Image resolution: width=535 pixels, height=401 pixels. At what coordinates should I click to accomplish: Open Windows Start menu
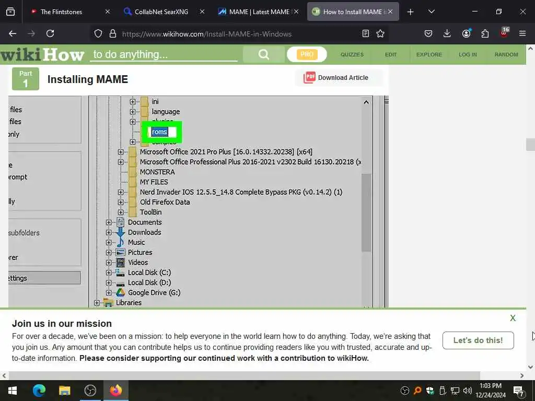pos(13,391)
